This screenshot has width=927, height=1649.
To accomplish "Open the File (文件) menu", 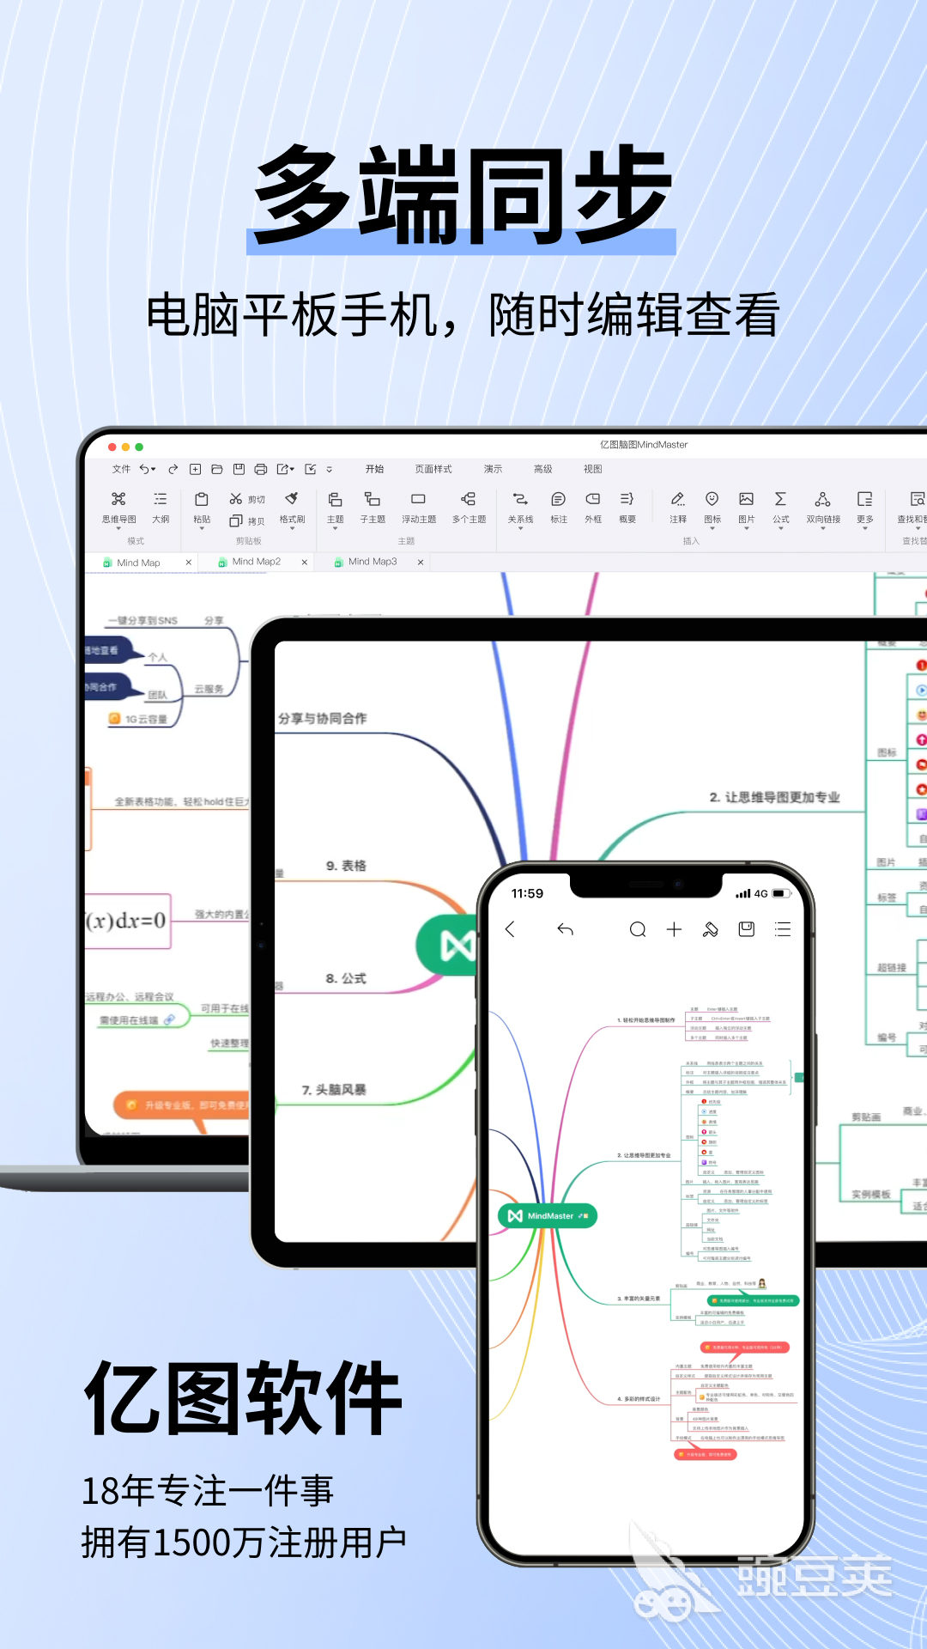I will point(121,469).
